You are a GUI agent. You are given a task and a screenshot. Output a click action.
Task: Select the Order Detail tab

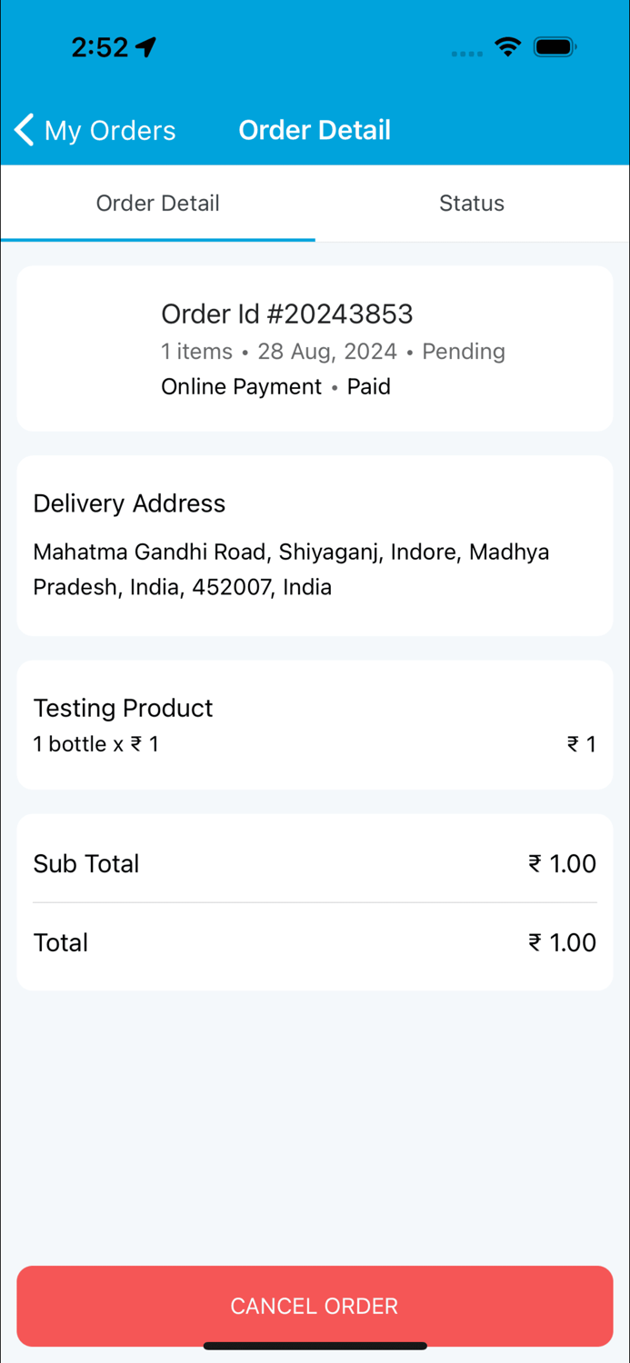pos(157,204)
